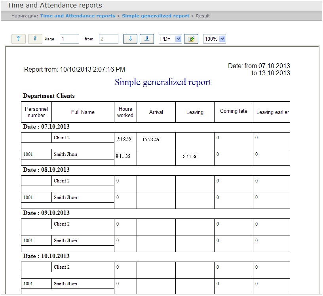The height and width of the screenshot is (296, 323).
Task: Click Date : 09.10.2013 group heading
Action: pyautogui.click(x=46, y=213)
